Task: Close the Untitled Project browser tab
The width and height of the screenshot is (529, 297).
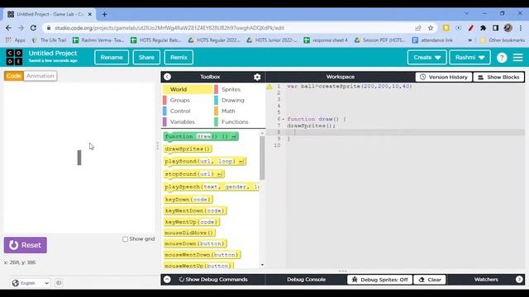Action: click(x=90, y=14)
